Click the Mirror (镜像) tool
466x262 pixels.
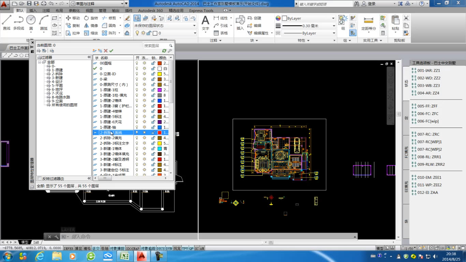[x=91, y=26]
